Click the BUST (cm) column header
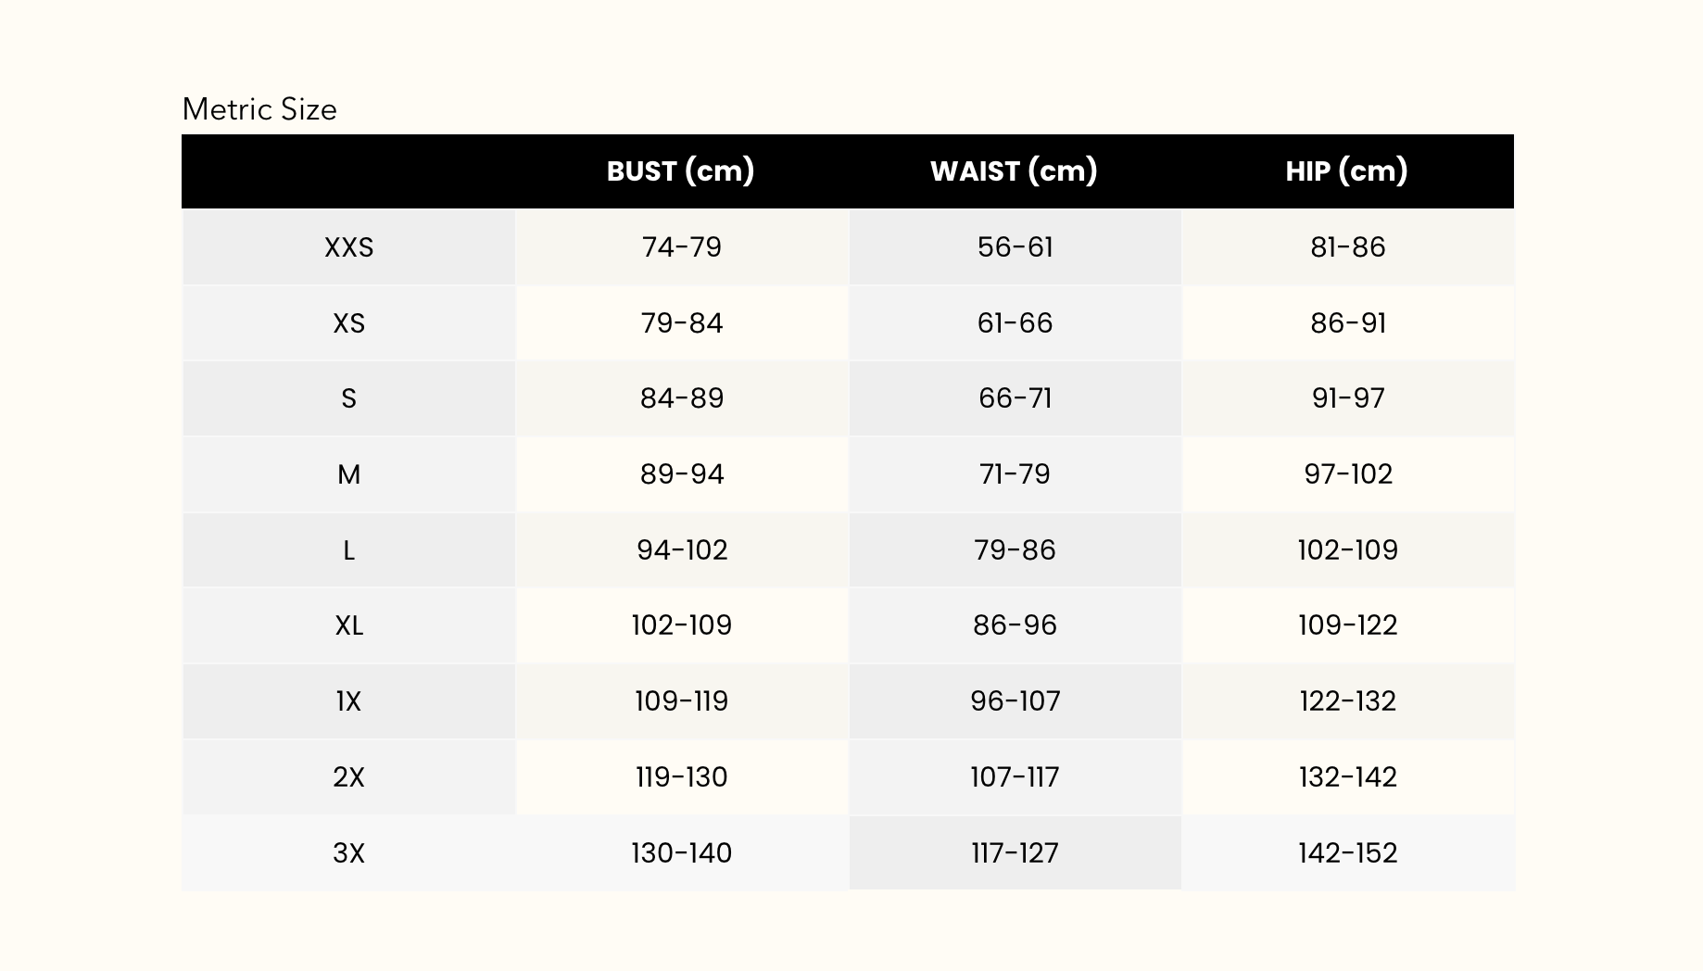The width and height of the screenshot is (1703, 971). [x=681, y=171]
